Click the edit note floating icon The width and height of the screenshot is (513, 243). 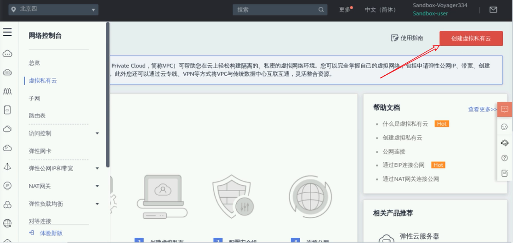(x=504, y=173)
